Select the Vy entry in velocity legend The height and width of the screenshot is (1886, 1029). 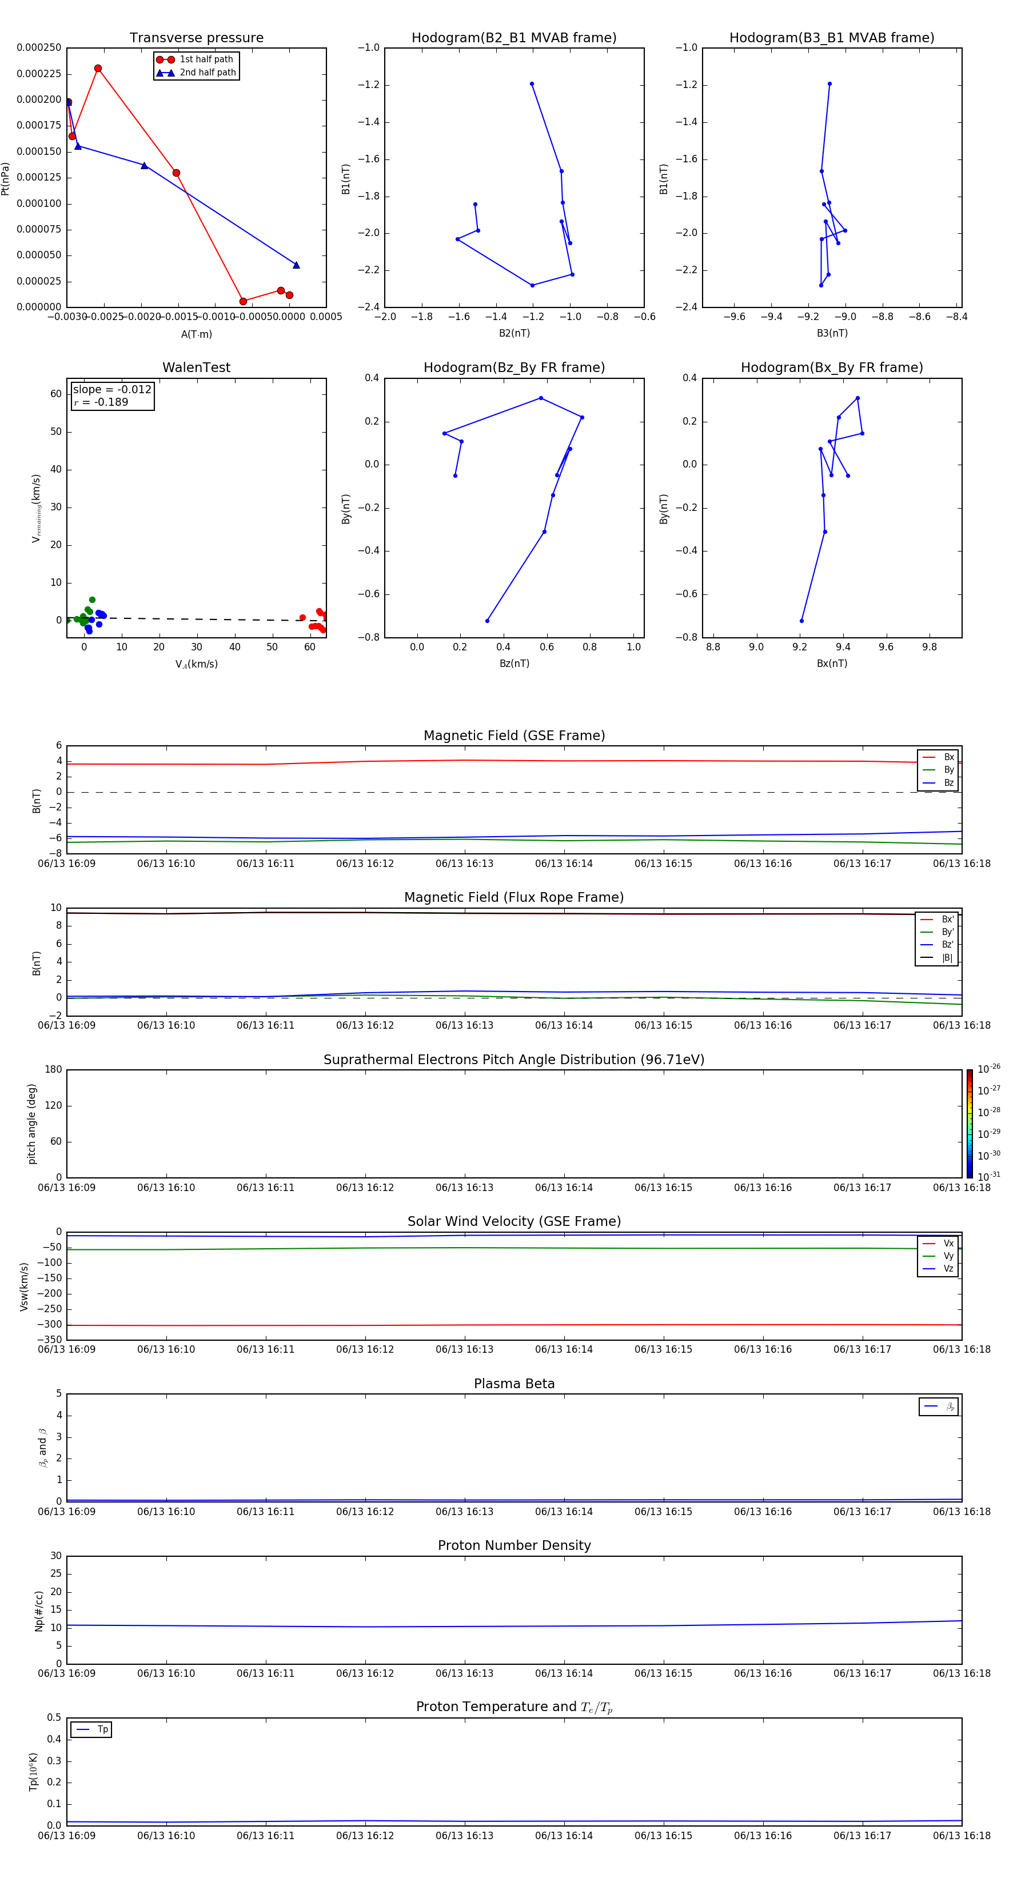coord(938,1256)
